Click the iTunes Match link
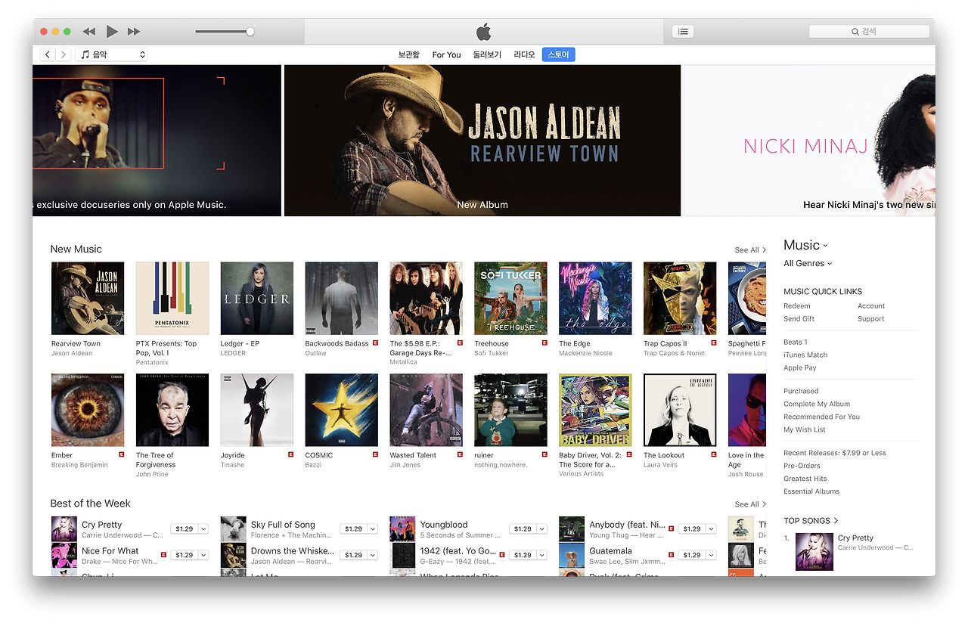968x623 pixels. 805,355
